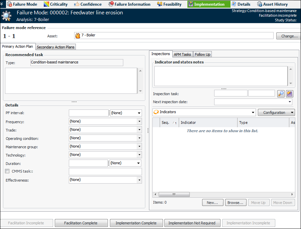Click into the PF interval input field

click(89, 113)
